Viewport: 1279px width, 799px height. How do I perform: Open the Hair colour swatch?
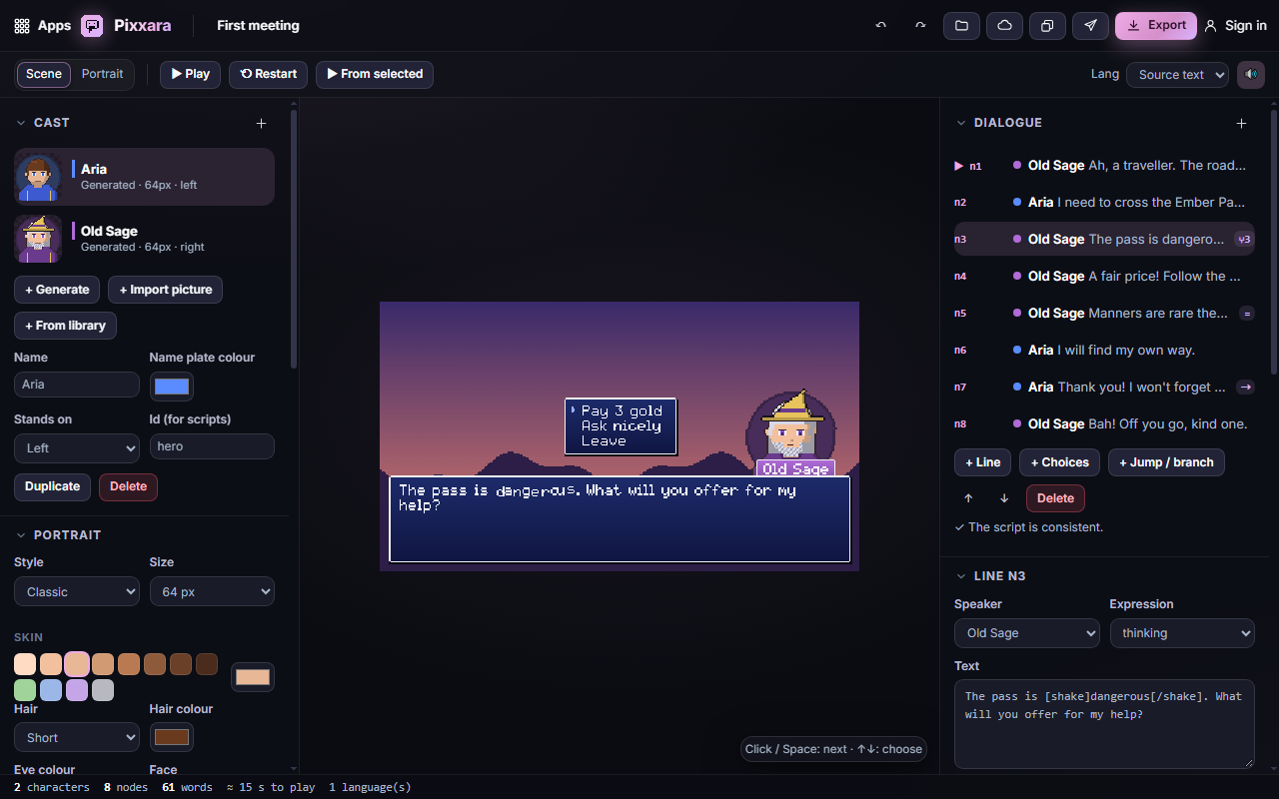coord(172,737)
